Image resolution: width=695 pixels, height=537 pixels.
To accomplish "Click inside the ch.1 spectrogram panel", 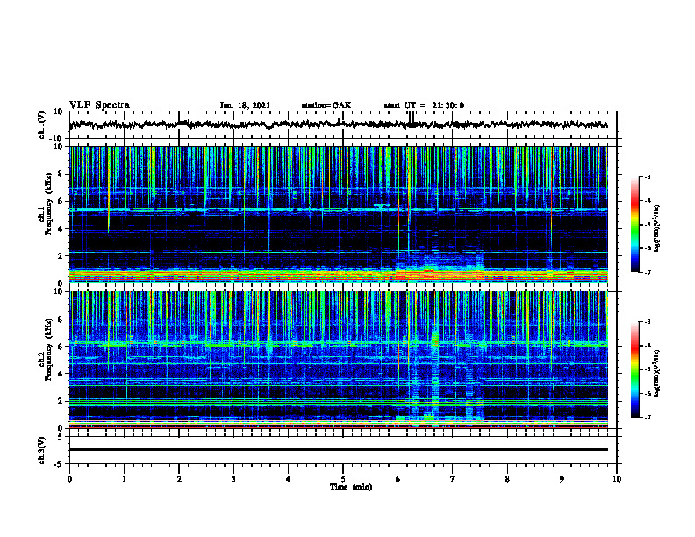I will 339,214.
